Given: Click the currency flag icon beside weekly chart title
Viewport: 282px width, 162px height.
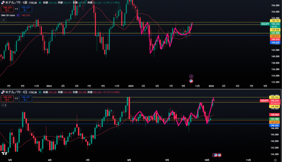Looking at the screenshot, I should (x=3, y=2).
